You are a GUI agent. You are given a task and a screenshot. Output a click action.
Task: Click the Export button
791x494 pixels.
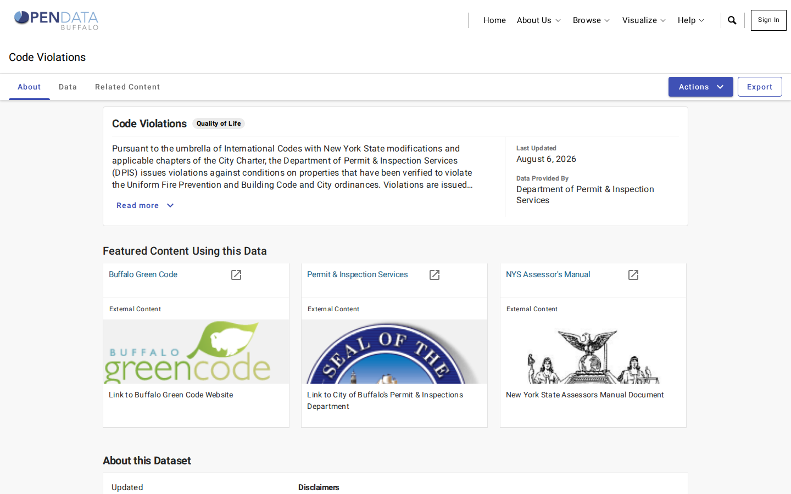tap(760, 87)
